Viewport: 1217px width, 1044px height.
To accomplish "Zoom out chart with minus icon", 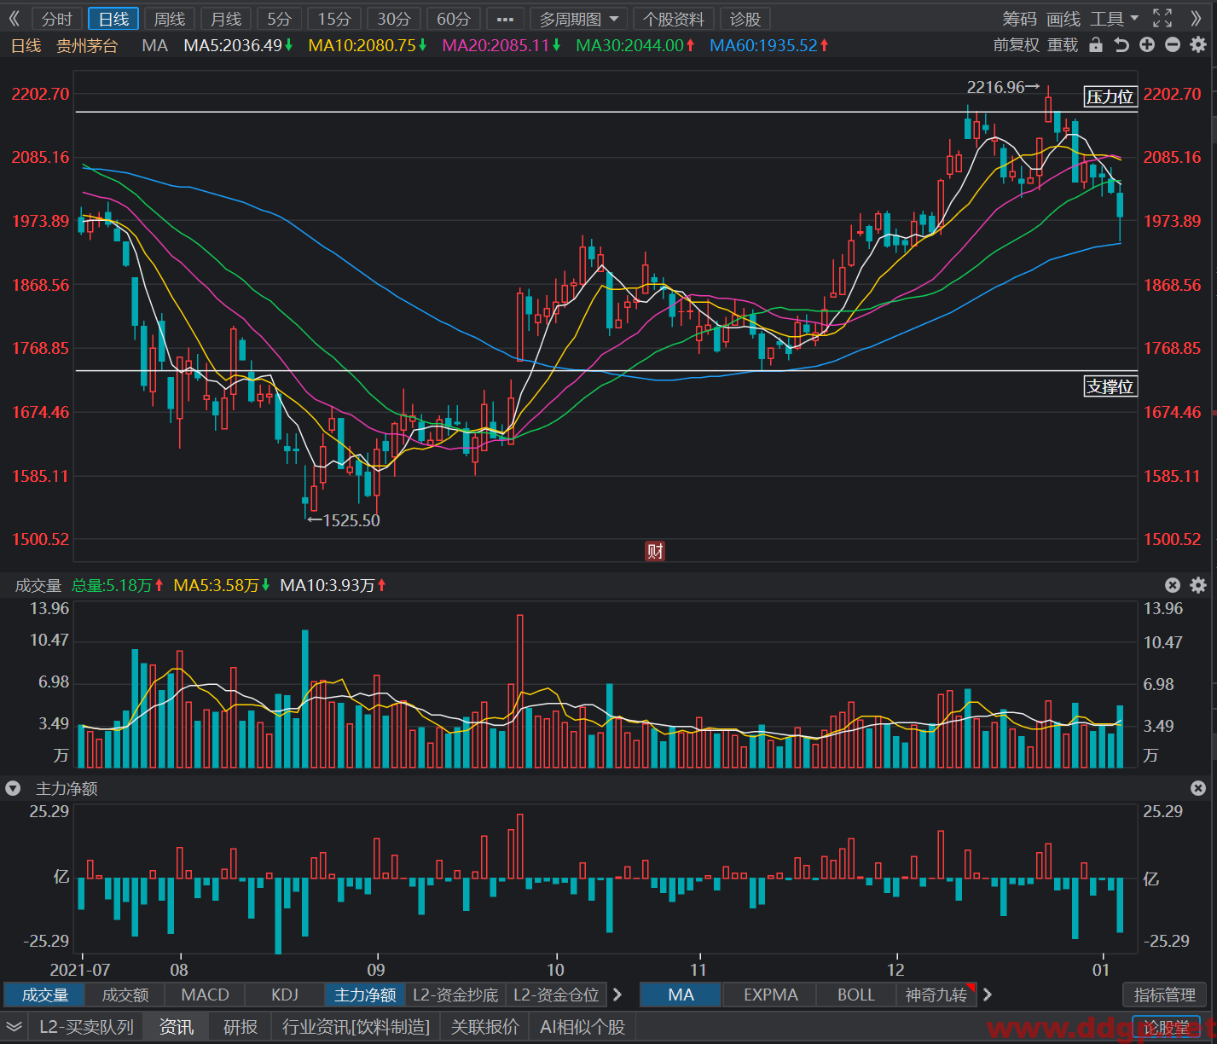I will 1173,45.
